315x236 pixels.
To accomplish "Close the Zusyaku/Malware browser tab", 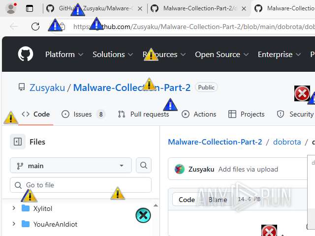I will point(140,9).
